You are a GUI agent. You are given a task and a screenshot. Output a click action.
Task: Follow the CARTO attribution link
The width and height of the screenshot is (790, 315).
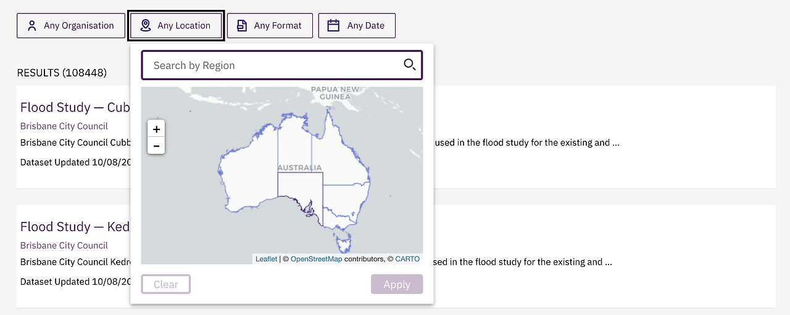pyautogui.click(x=407, y=259)
